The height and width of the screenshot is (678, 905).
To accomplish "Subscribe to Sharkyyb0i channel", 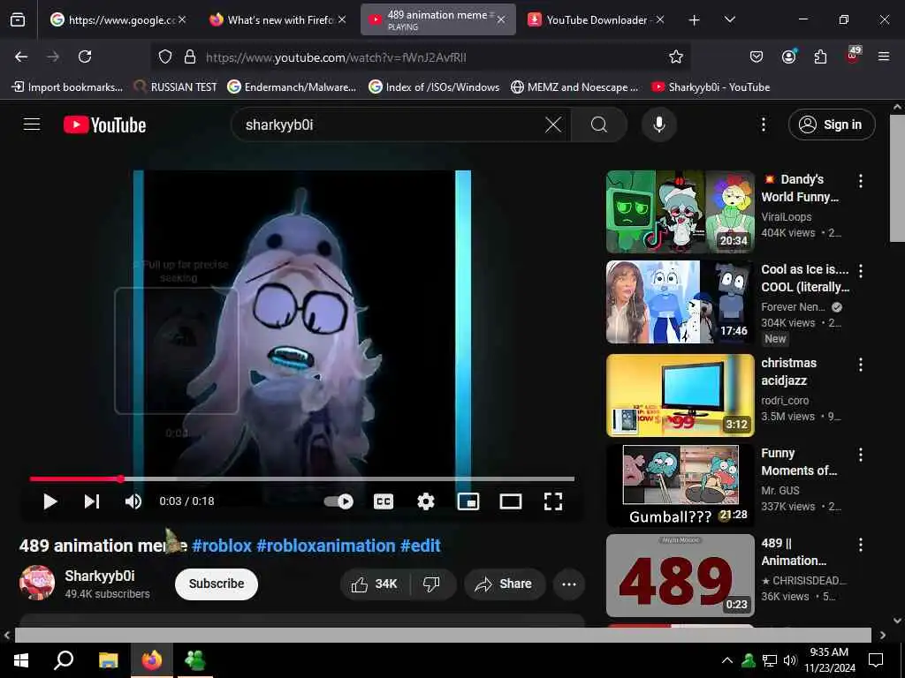I will 217,584.
